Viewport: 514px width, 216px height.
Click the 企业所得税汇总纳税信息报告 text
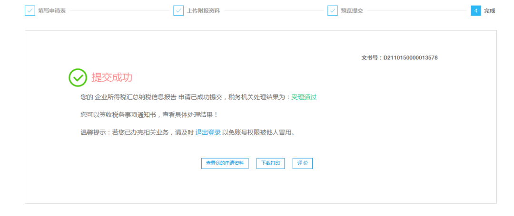(135, 97)
